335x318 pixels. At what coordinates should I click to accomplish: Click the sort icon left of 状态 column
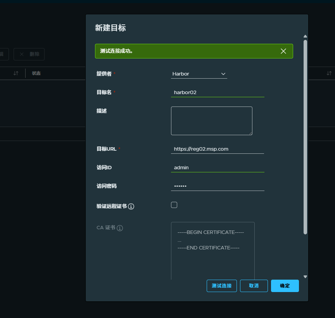click(16, 73)
